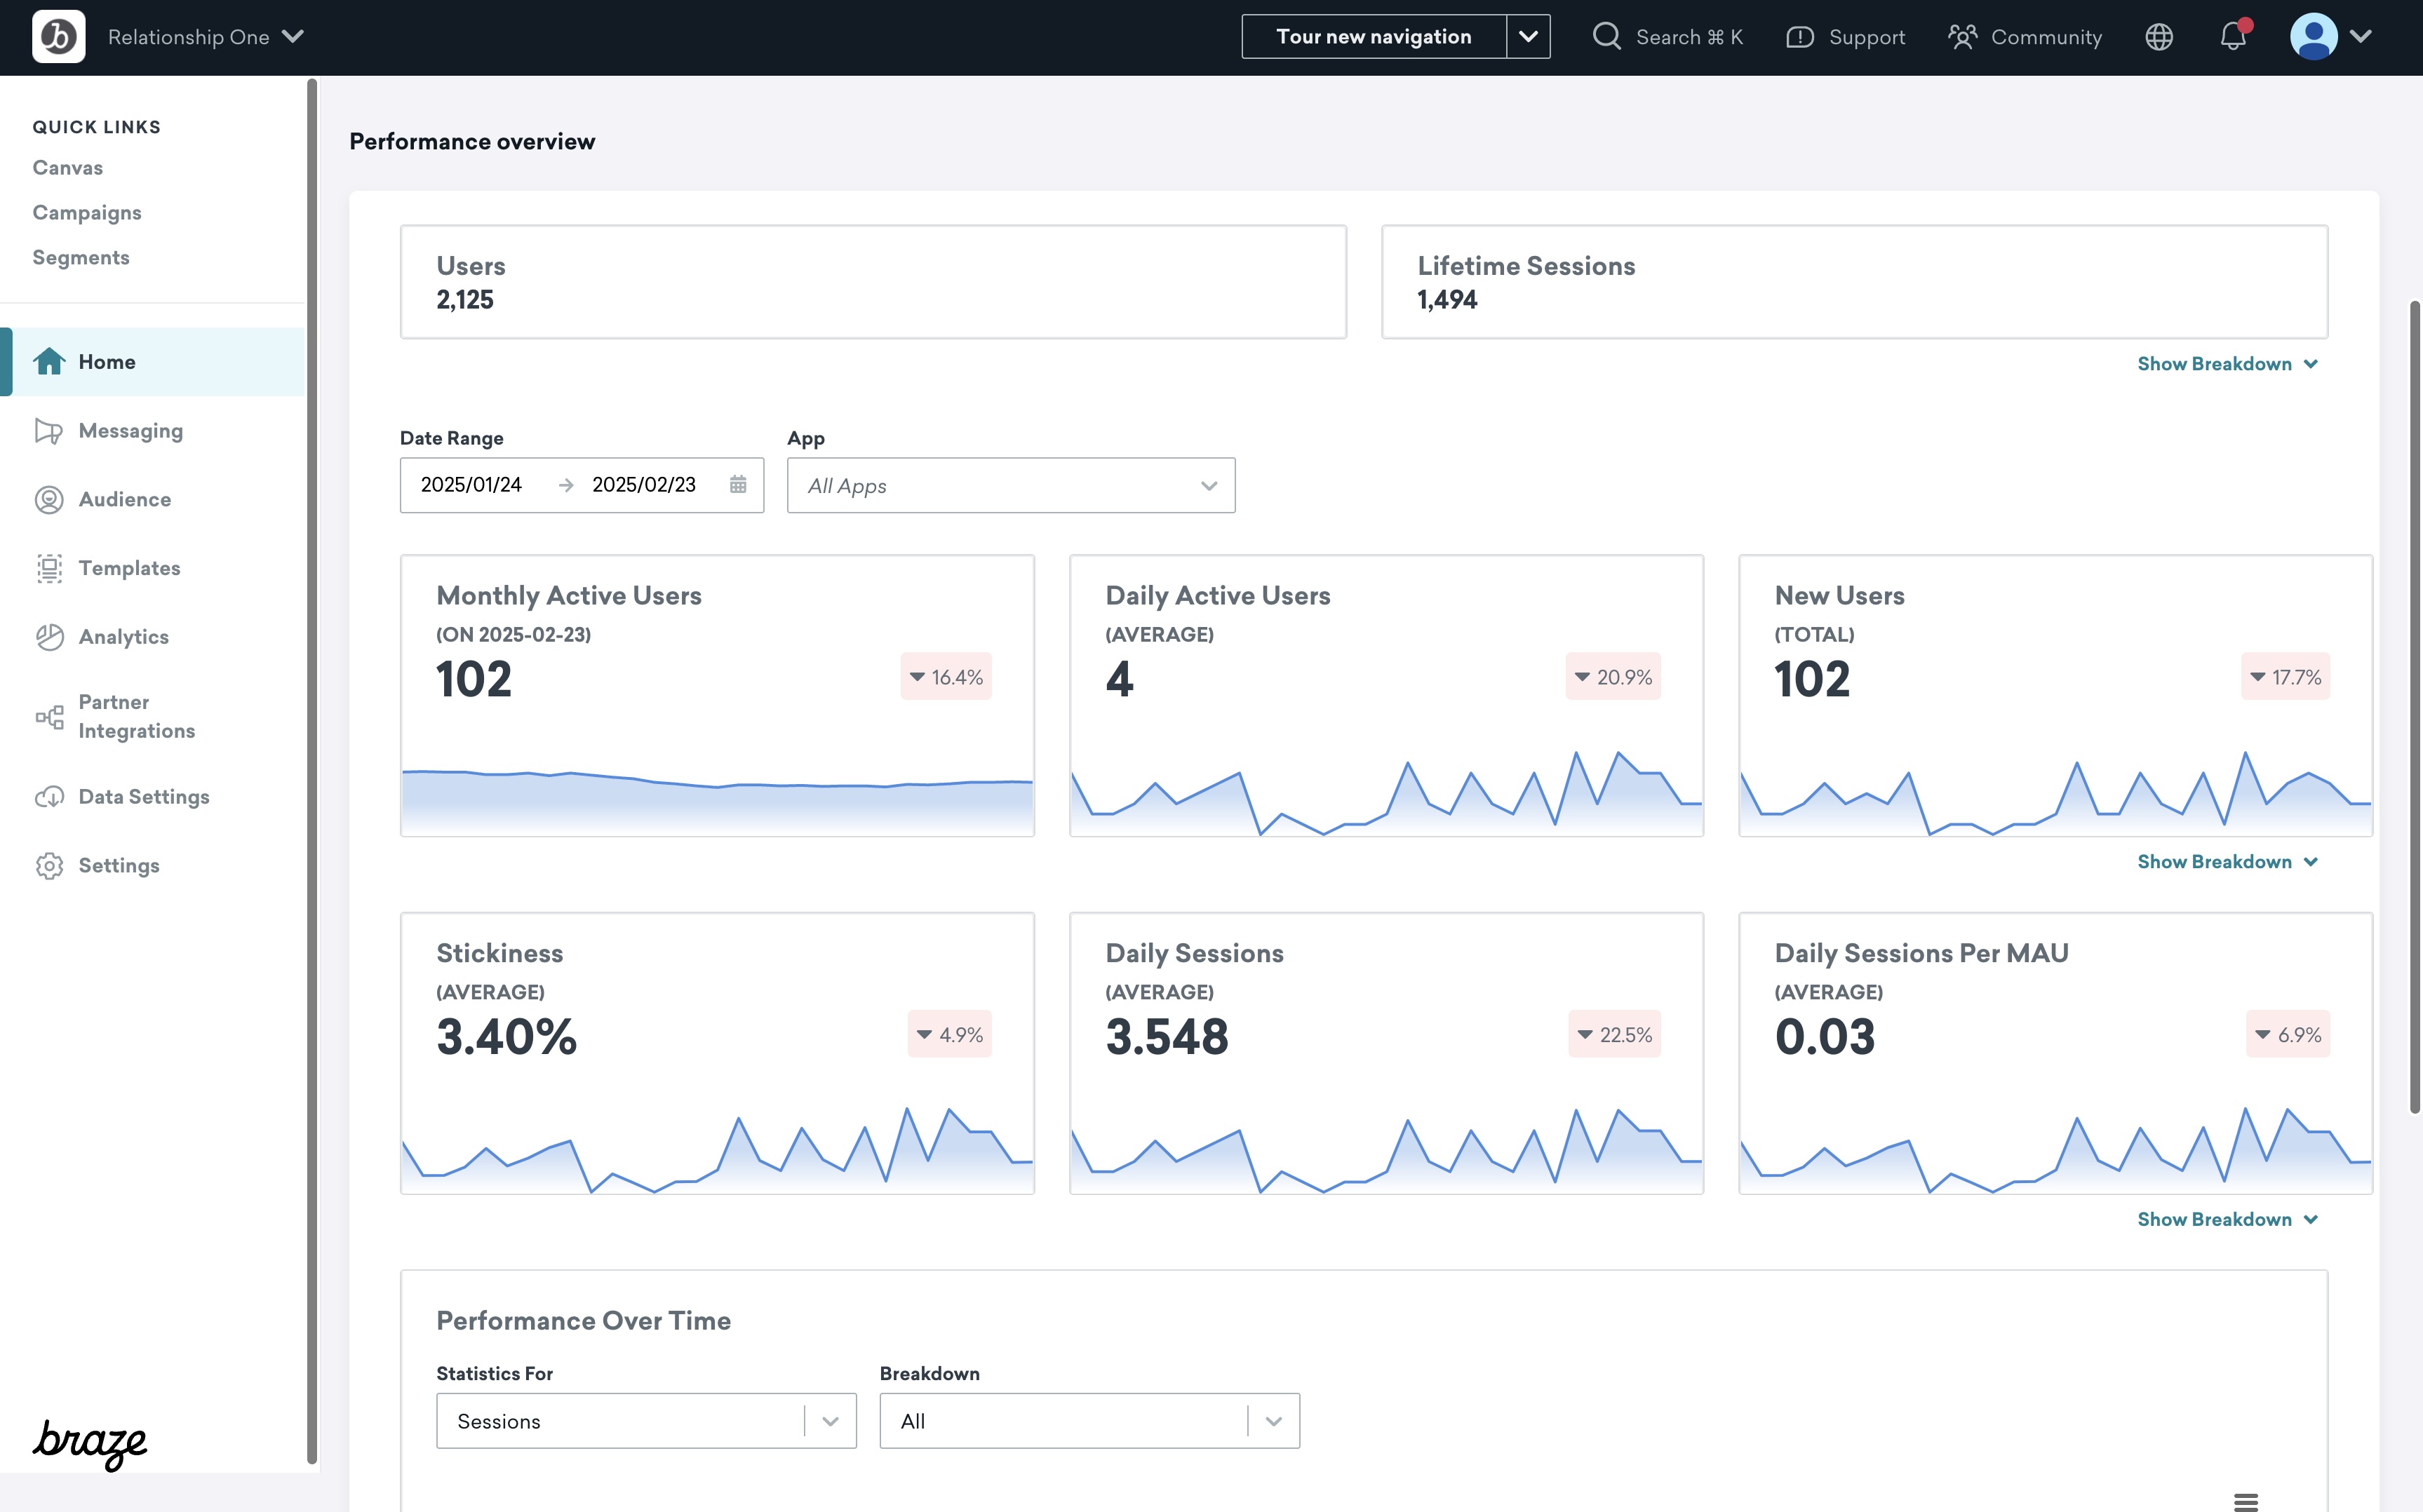The image size is (2423, 1512).
Task: Open the Statistics For Sessions dropdown
Action: pos(645,1421)
